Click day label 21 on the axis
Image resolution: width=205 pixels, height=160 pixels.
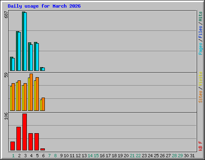tap(132, 156)
